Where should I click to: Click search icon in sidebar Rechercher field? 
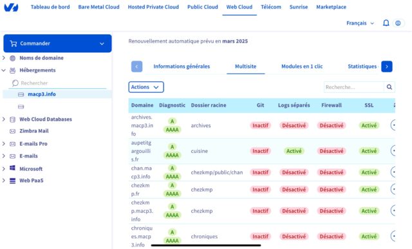15,83
